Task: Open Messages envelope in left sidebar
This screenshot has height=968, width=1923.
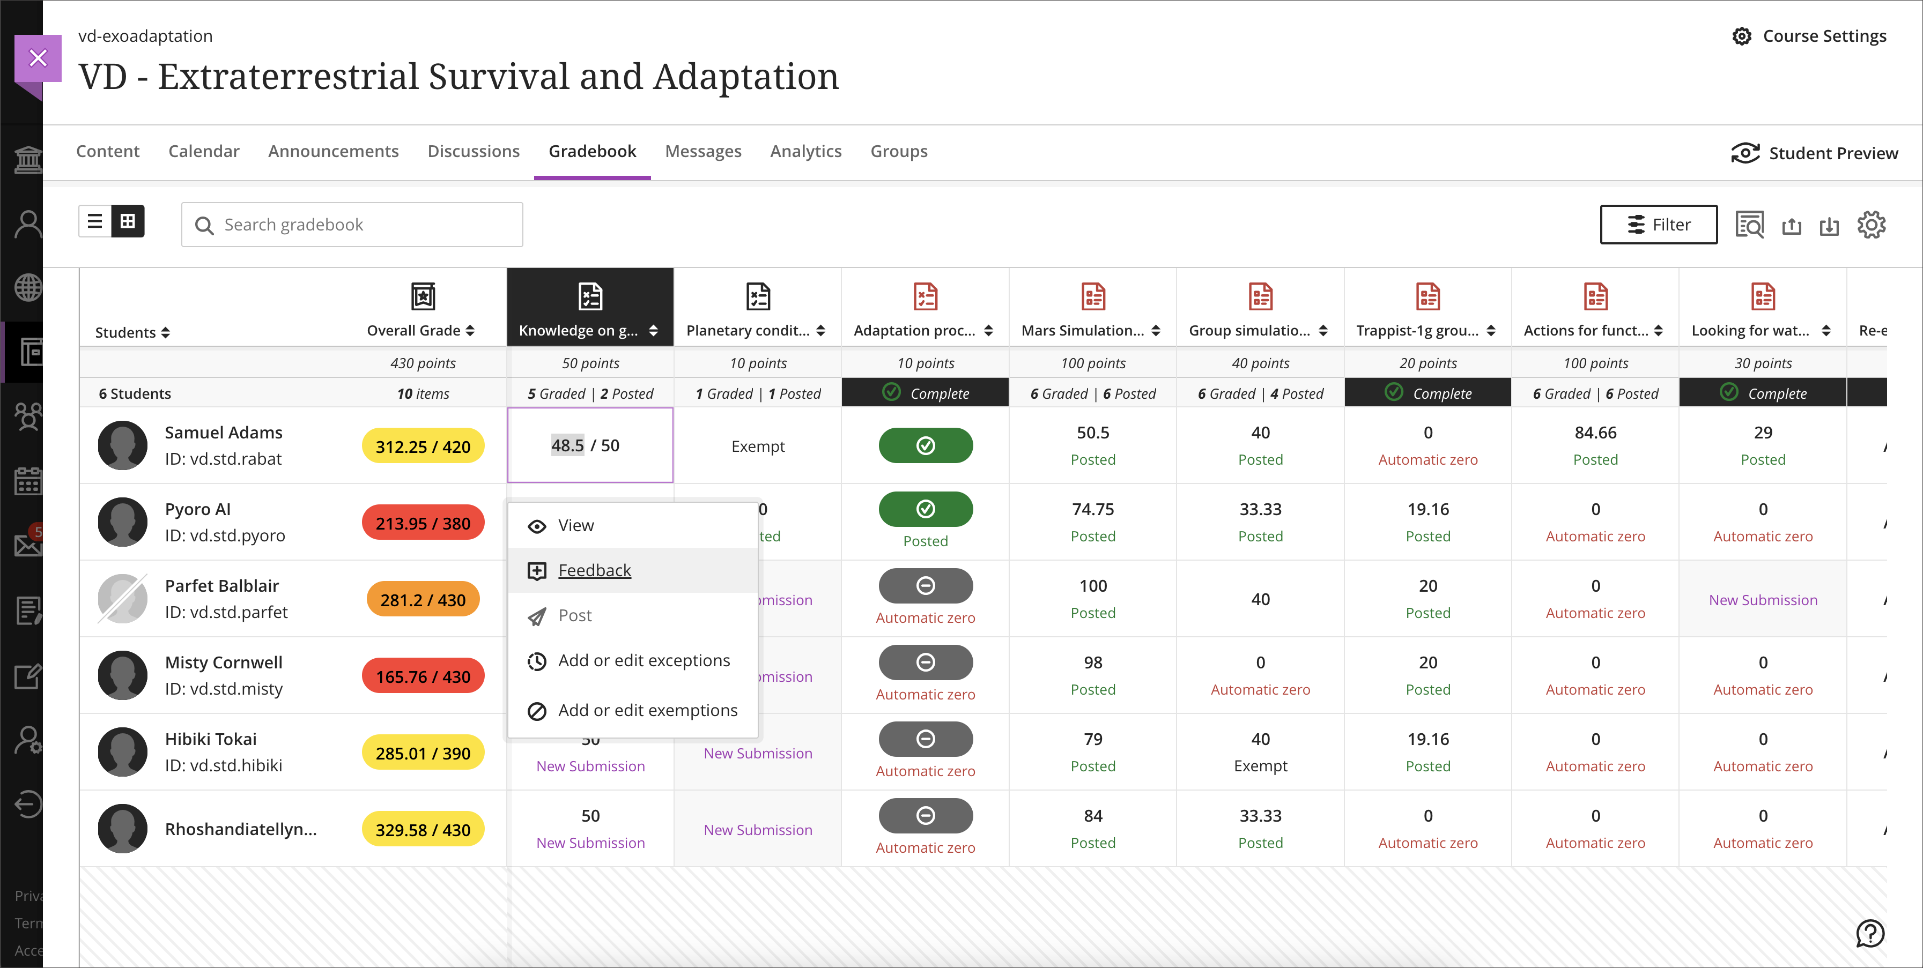Action: [x=28, y=546]
